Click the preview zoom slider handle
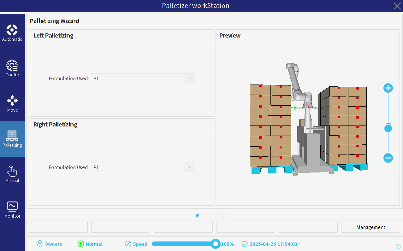 coord(388,128)
